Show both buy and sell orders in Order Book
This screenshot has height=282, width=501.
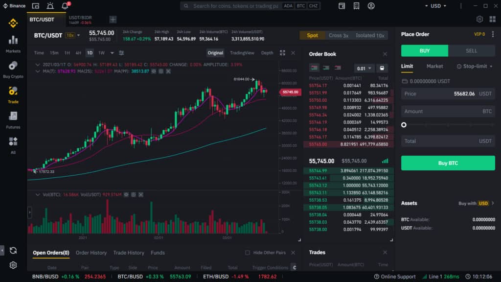pyautogui.click(x=315, y=68)
